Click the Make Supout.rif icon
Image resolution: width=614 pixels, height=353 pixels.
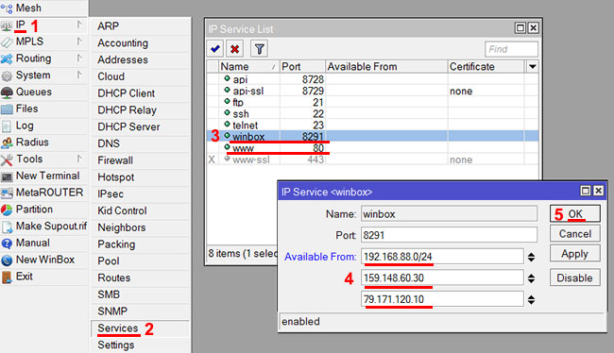[x=7, y=227]
